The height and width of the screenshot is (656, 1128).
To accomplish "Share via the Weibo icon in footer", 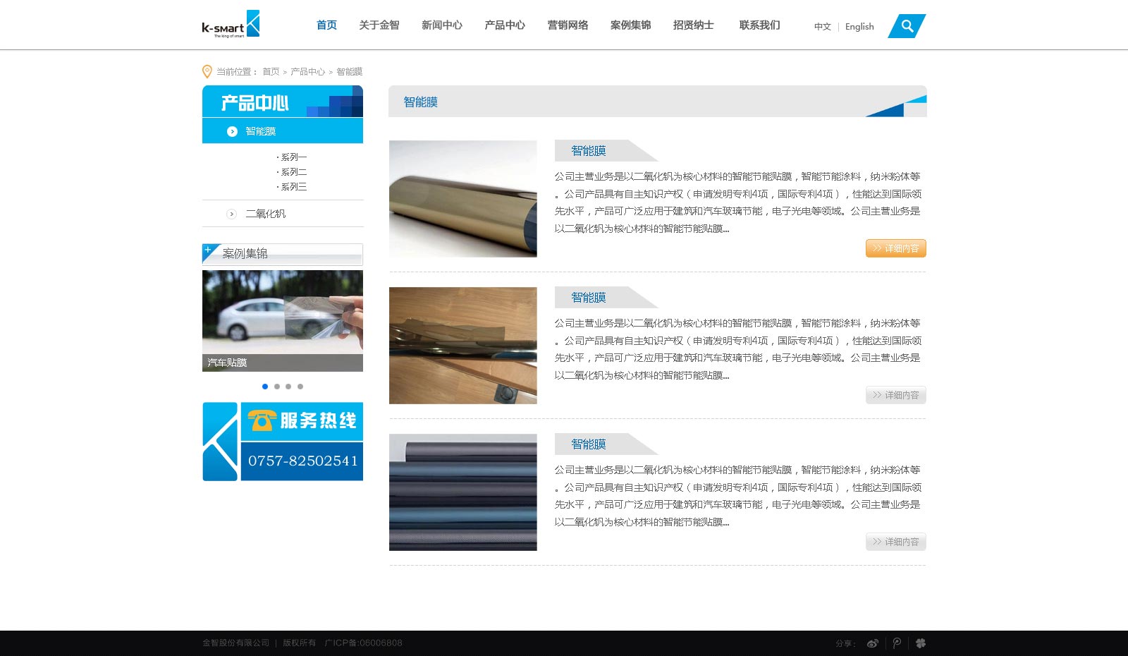I will pyautogui.click(x=873, y=643).
